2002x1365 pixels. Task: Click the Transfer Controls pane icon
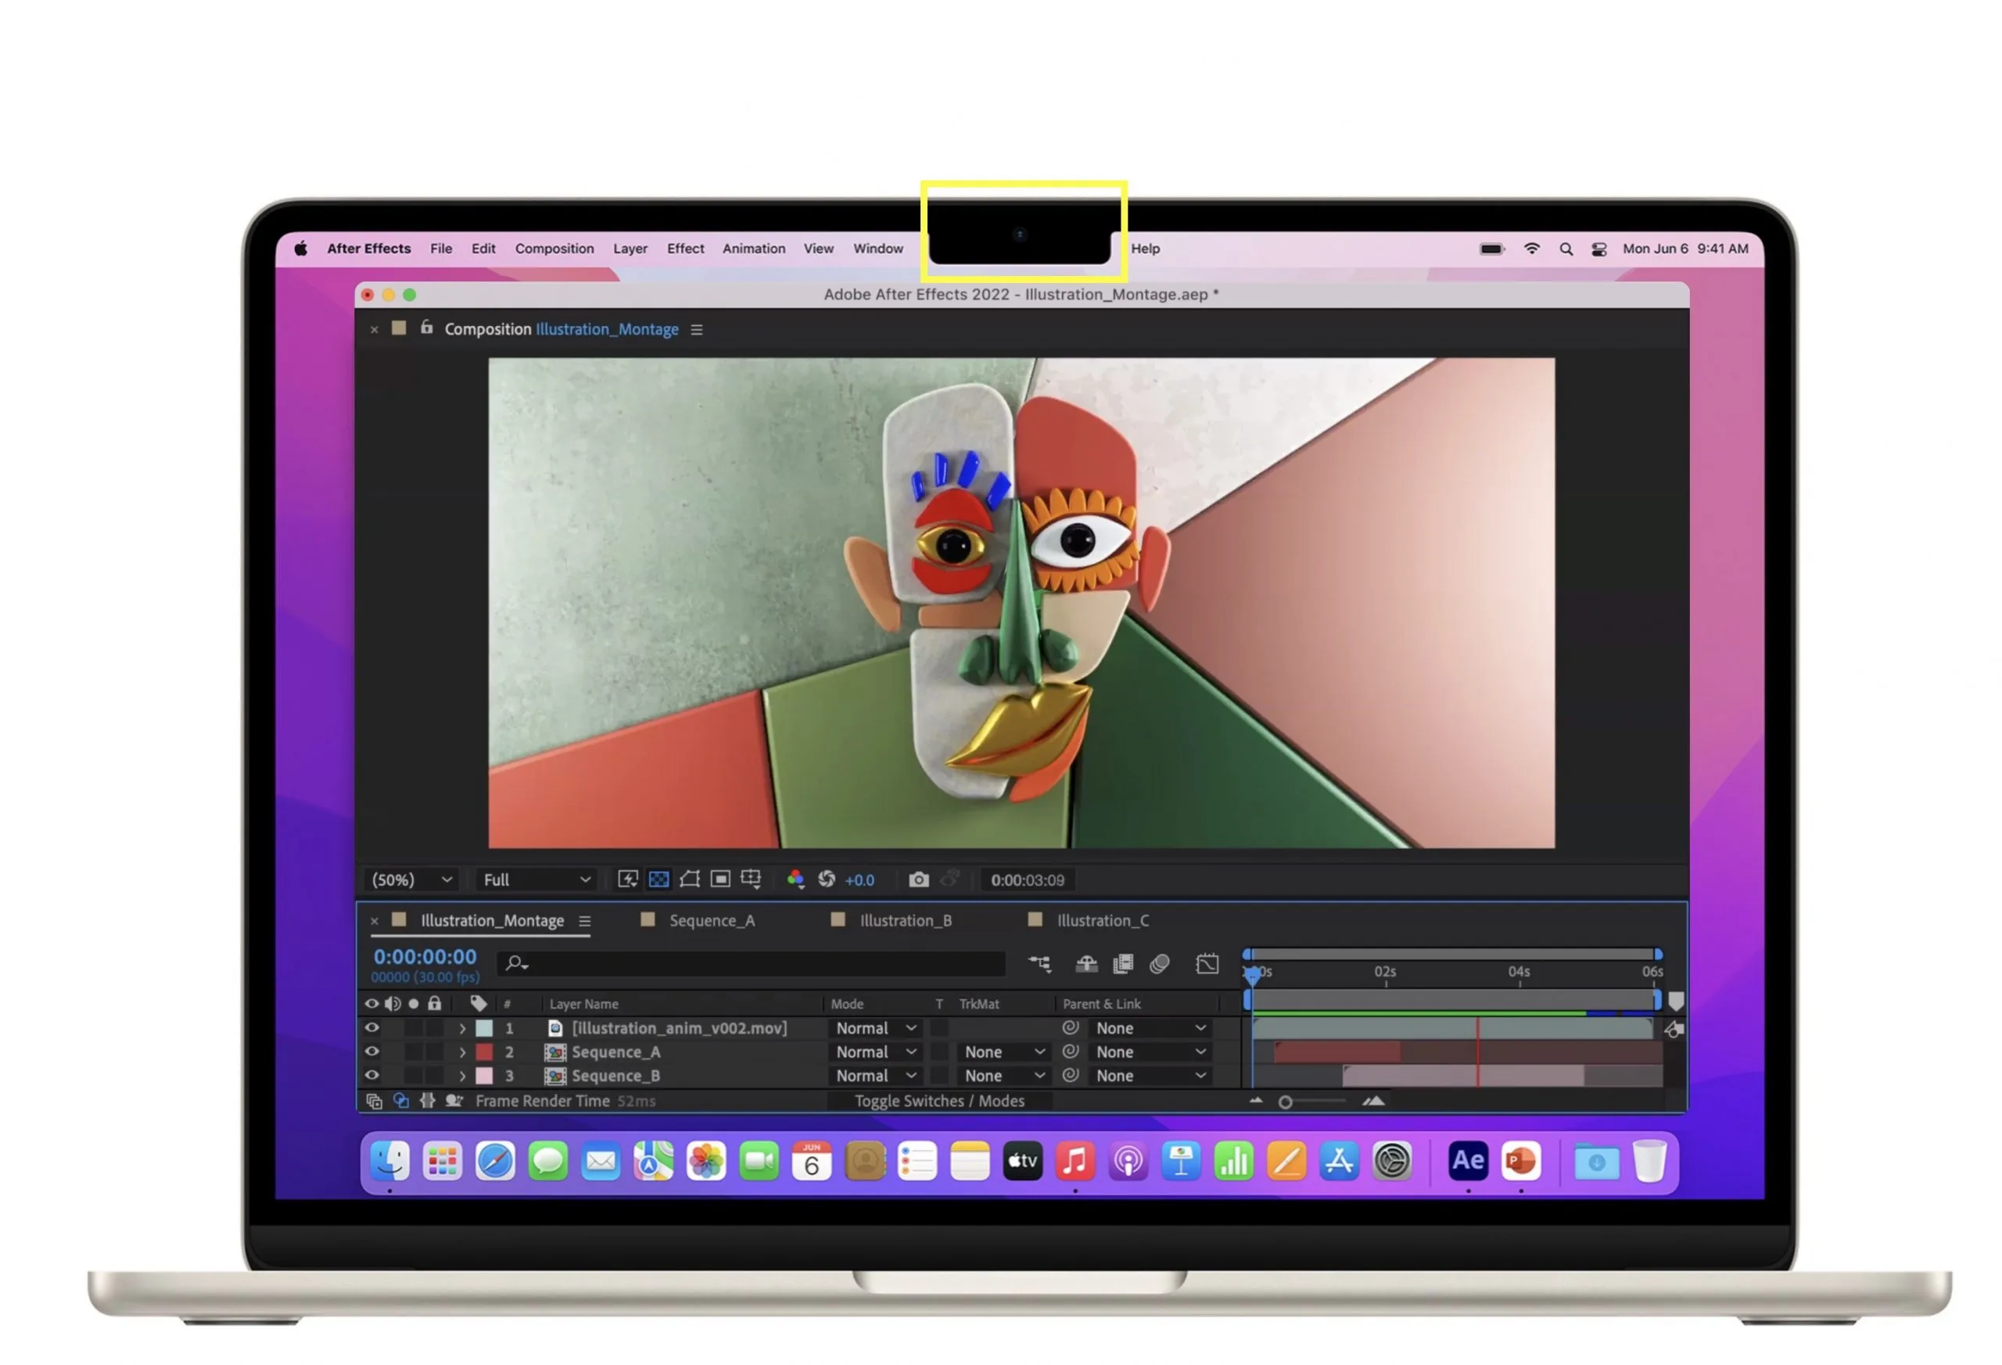click(x=400, y=1102)
